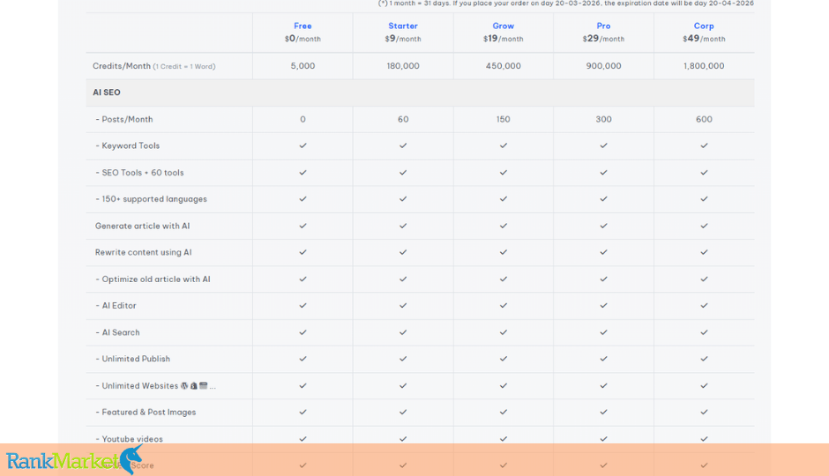The width and height of the screenshot is (829, 476).
Task: Click the Unlimited Publish checkmark under Corp
Action: click(x=705, y=359)
